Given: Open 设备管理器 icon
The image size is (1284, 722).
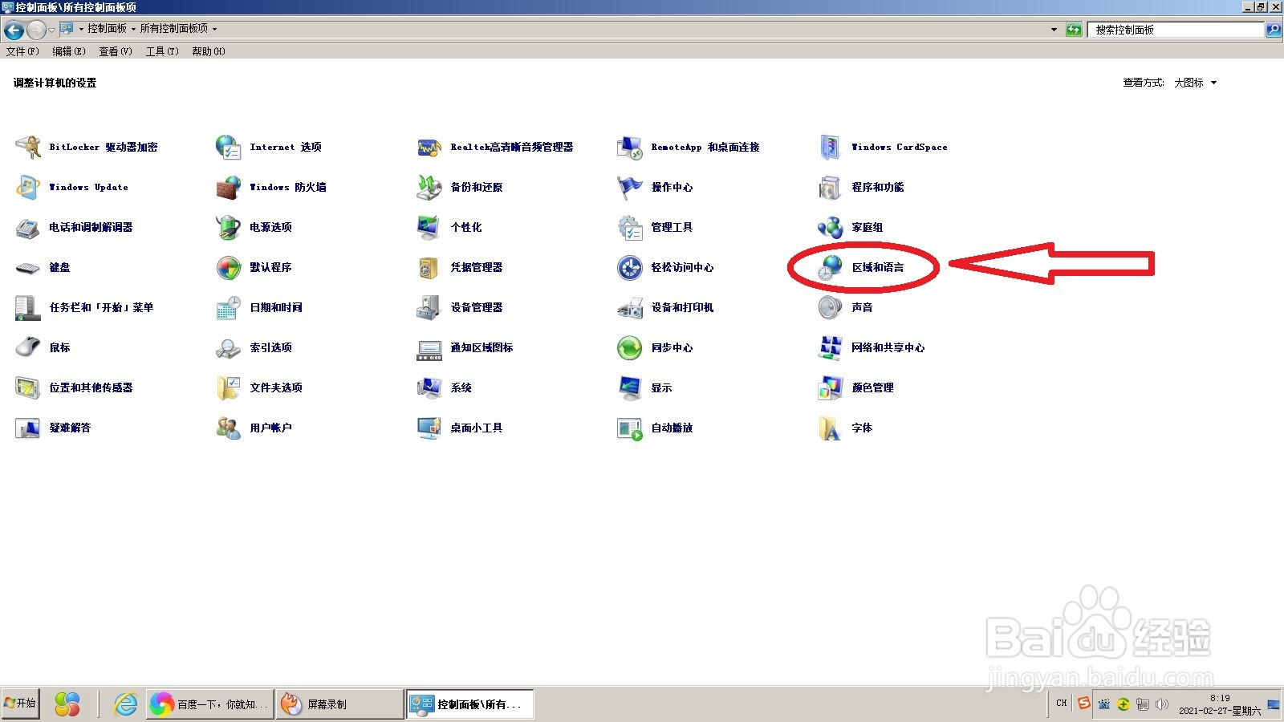Looking at the screenshot, I should coord(429,307).
